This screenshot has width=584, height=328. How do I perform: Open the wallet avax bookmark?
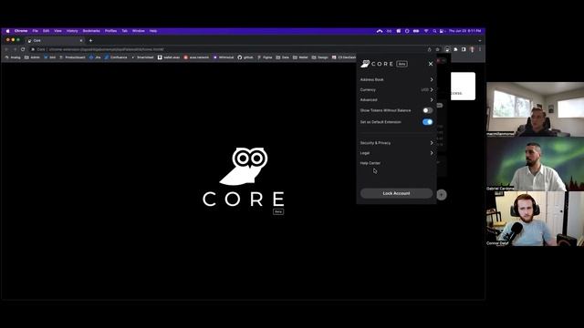(169, 57)
